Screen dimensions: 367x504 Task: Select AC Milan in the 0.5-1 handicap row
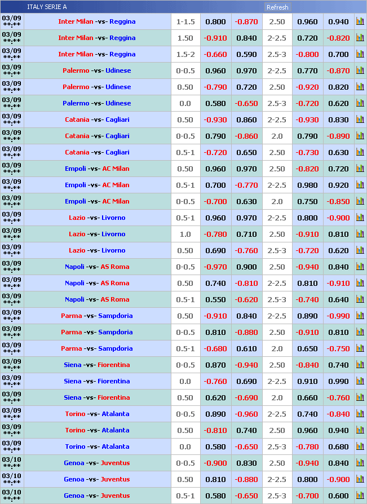(x=116, y=185)
